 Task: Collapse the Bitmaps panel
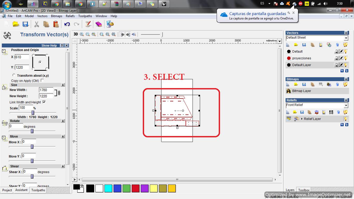coord(346,79)
